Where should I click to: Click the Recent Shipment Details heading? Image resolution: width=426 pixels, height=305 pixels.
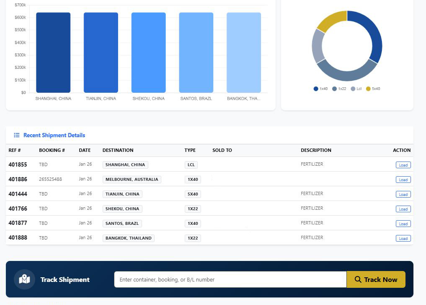[54, 135]
